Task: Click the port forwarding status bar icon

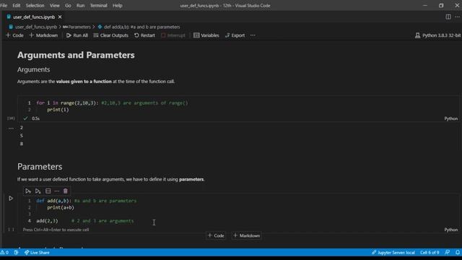Action: point(16,253)
